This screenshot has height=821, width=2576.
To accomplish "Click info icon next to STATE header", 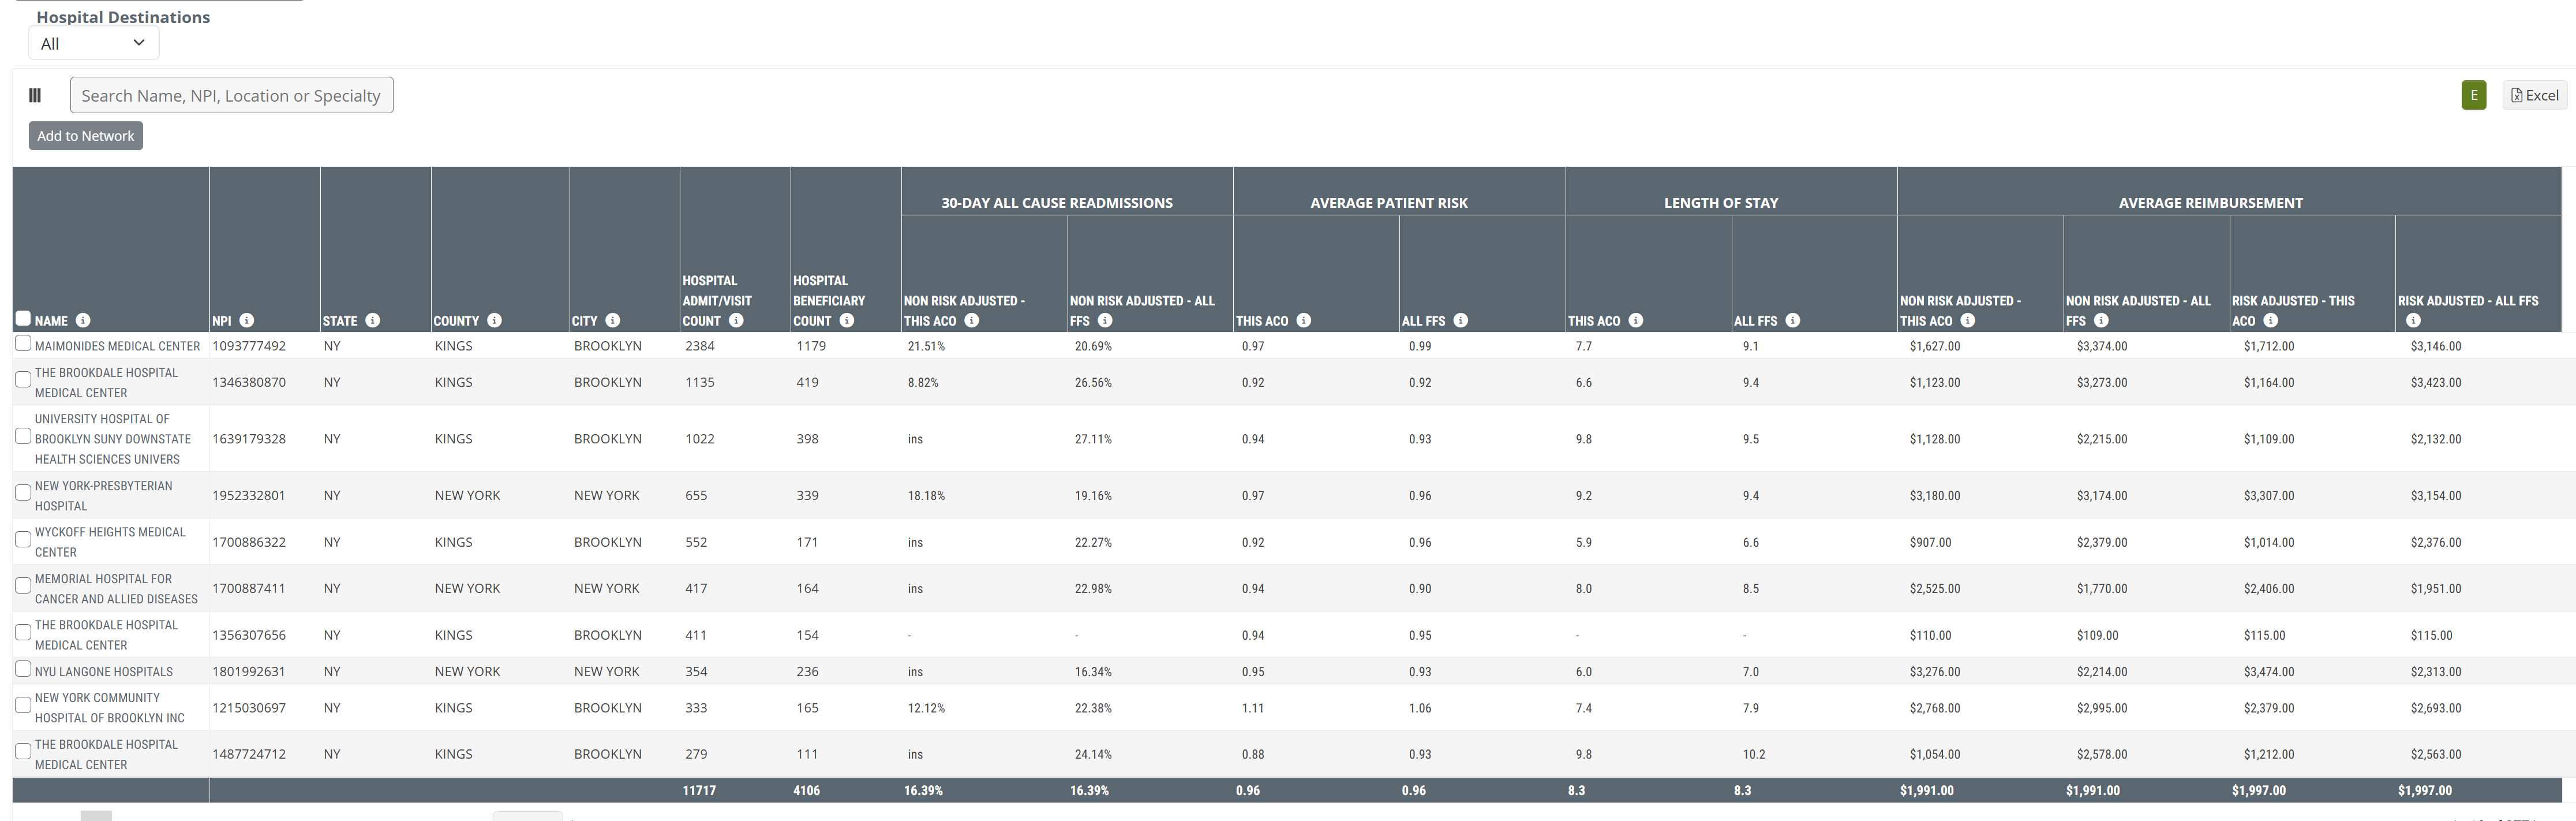I will pos(373,320).
